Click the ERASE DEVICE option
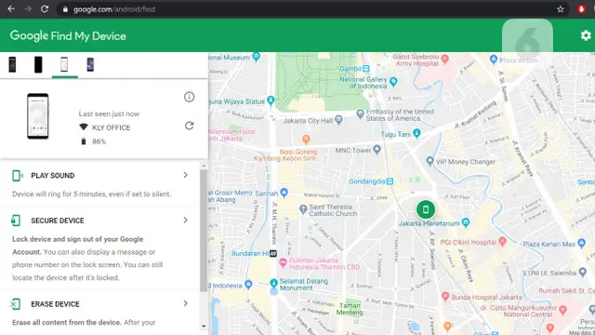The height and width of the screenshot is (335, 595). point(56,304)
